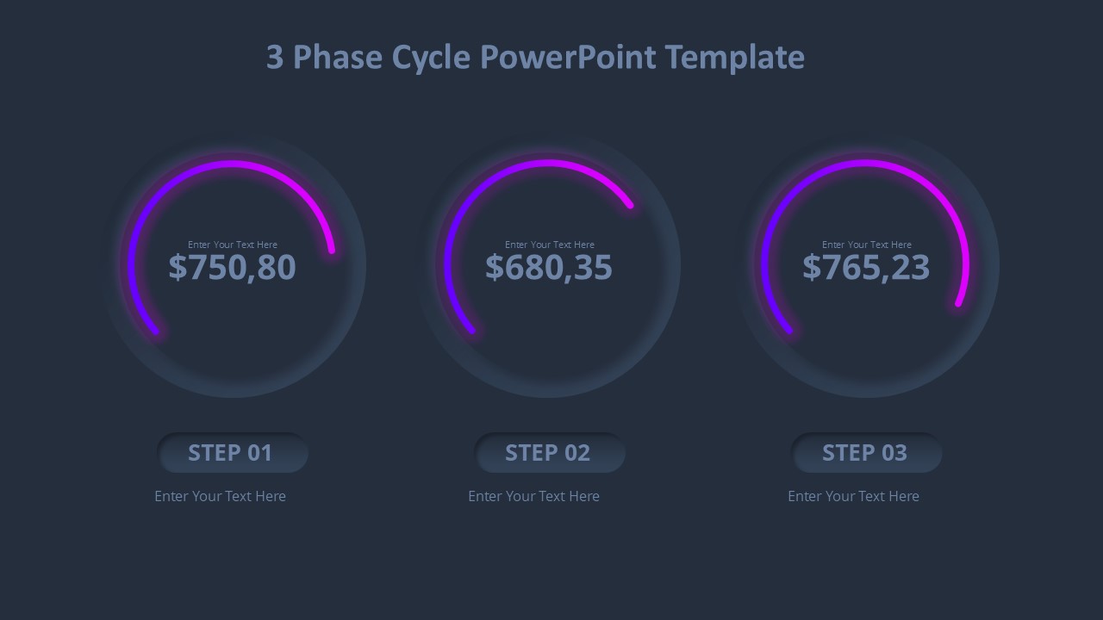Click the STEP 01 button
1103x620 pixels.
231,453
